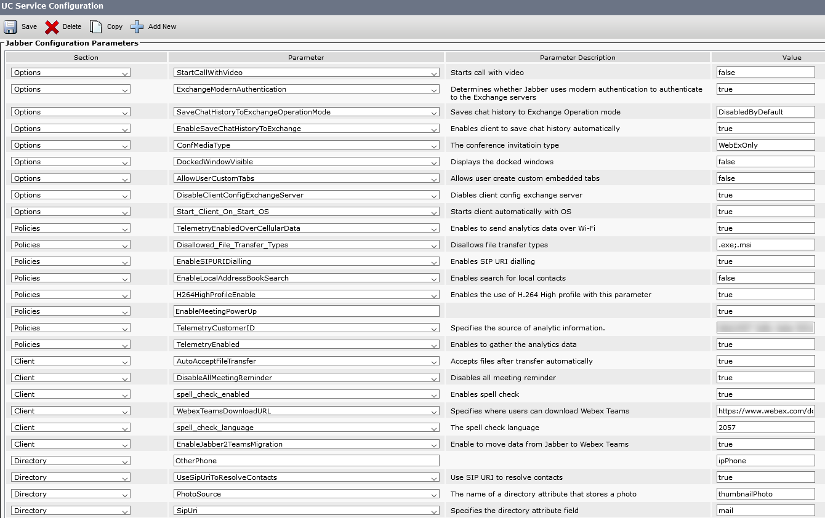Select the StartCallWithVideo value field
The width and height of the screenshot is (825, 518).
[765, 73]
